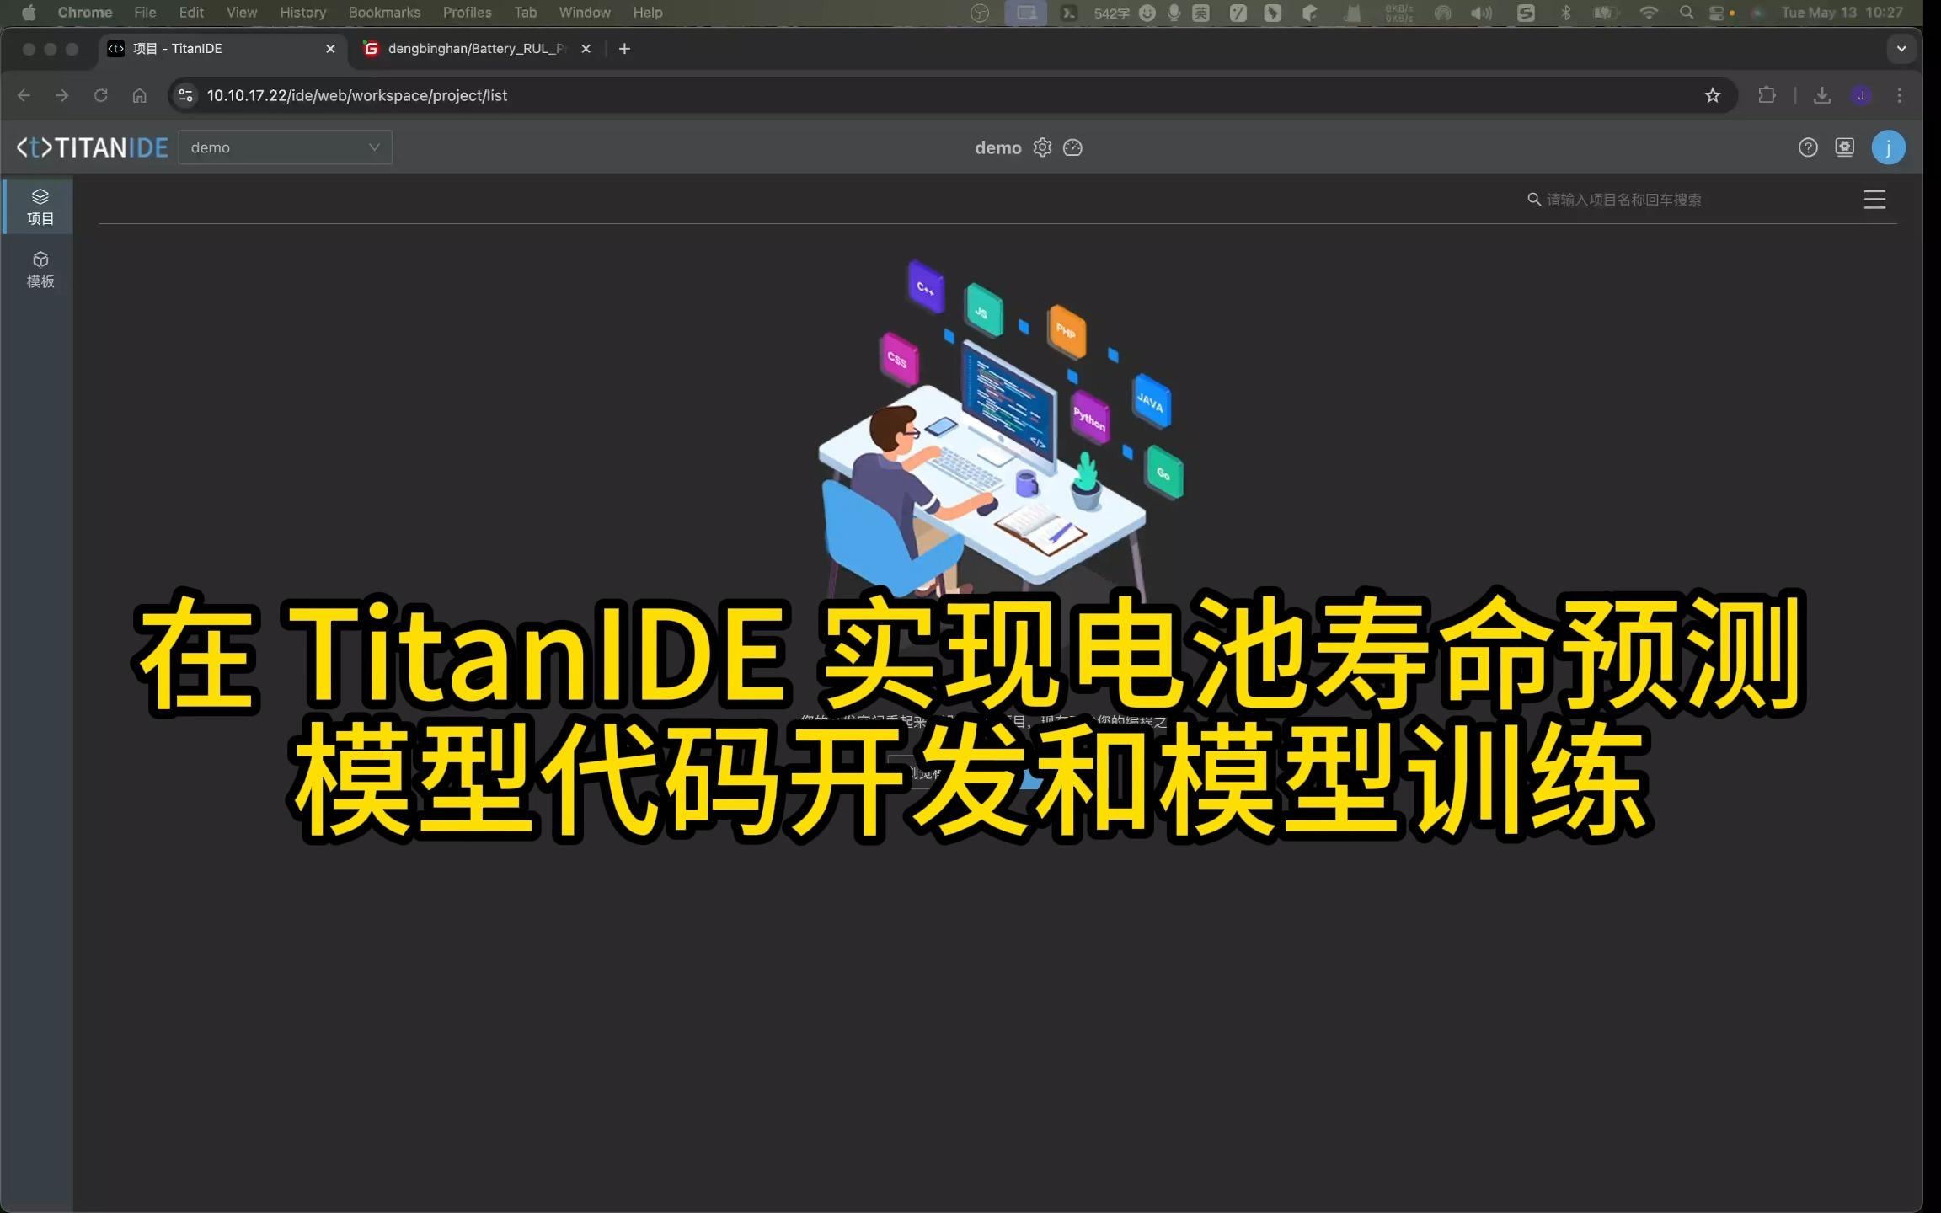Click the demo workspace settings gear
Image resolution: width=1941 pixels, height=1213 pixels.
coord(1042,147)
